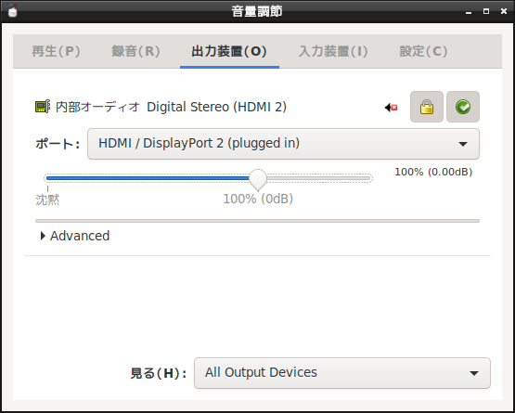Viewport: 515px width, 413px height.
Task: Set device as fallback with green check
Action: click(463, 107)
